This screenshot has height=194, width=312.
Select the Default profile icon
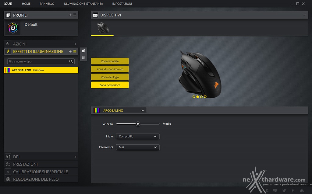pyautogui.click(x=13, y=28)
